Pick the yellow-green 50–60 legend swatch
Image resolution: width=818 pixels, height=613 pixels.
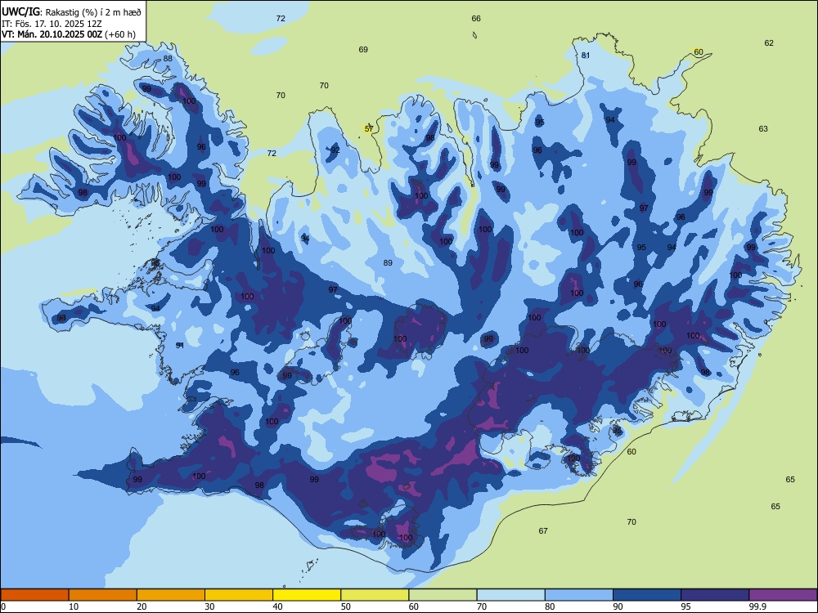375,595
